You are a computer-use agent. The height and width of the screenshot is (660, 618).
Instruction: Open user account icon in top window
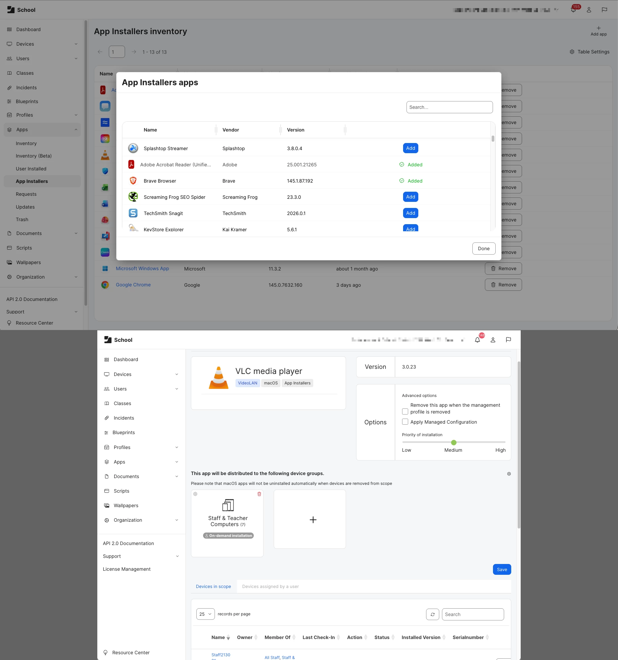tap(589, 10)
